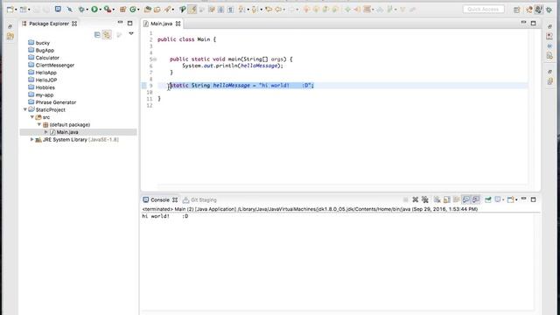Expand the JRE System Library node
Screen dimensions: 560x315
31,140
